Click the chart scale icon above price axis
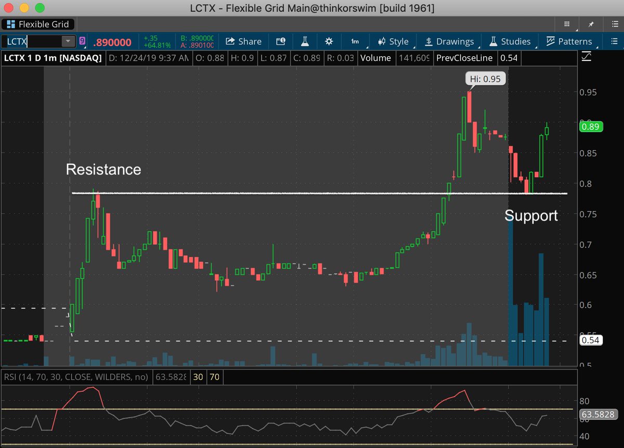The image size is (624, 448). click(586, 56)
